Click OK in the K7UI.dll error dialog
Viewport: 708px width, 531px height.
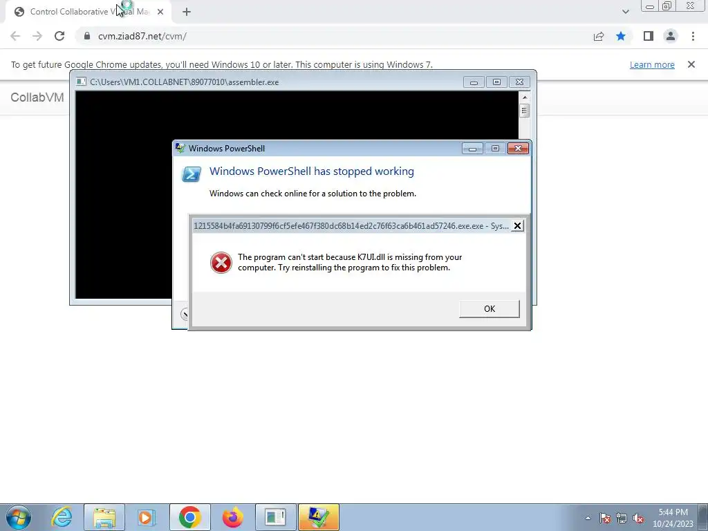489,309
